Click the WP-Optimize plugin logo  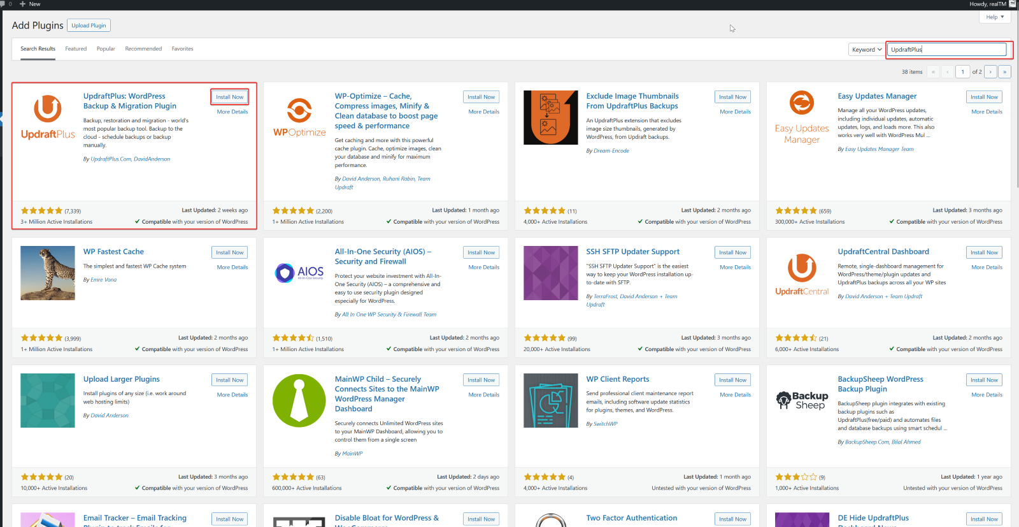pyautogui.click(x=299, y=117)
